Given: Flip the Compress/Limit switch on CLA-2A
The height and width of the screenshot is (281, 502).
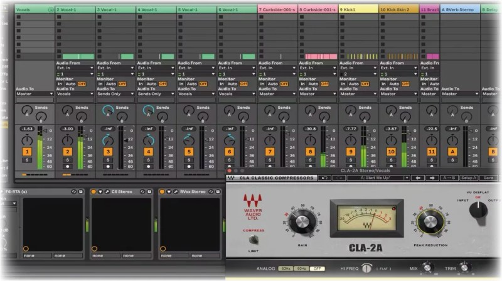Looking at the screenshot, I should [254, 240].
